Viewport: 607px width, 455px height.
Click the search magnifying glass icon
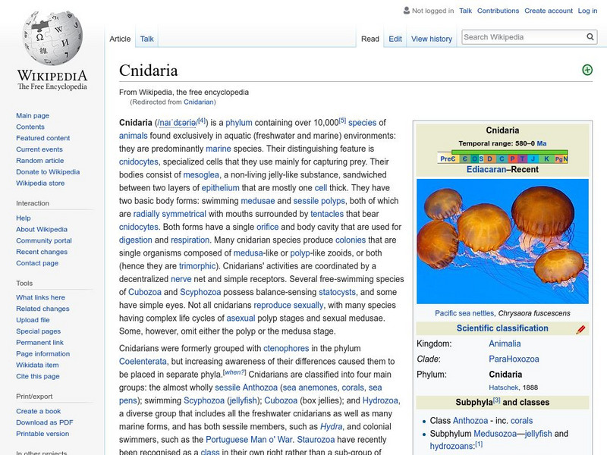(590, 36)
